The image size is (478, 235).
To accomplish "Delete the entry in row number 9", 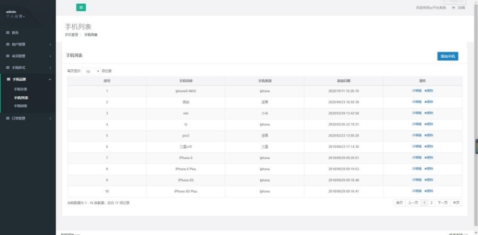I will (429, 179).
